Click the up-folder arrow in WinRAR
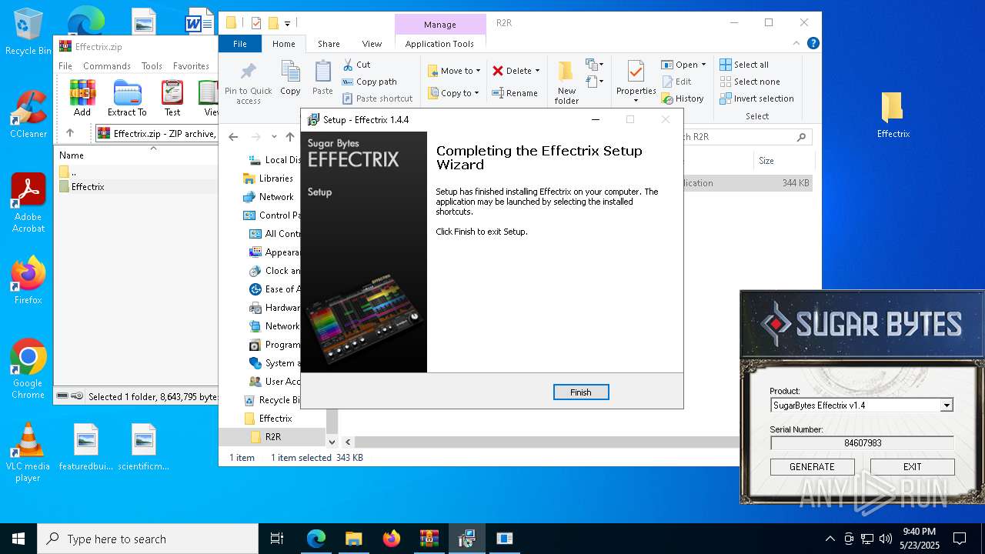 click(70, 133)
